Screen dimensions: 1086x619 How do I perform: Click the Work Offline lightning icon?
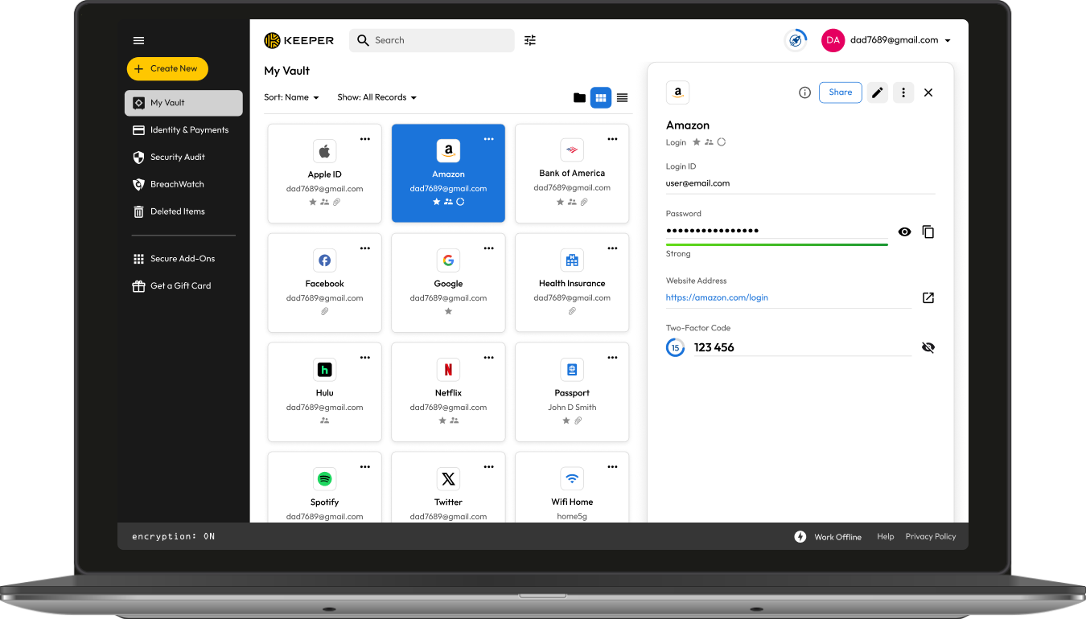click(800, 536)
